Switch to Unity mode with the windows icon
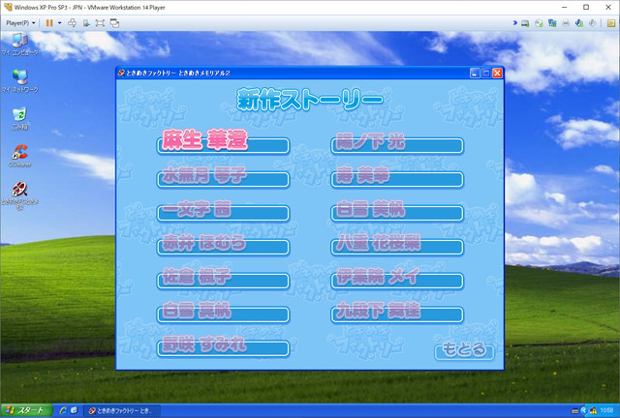The height and width of the screenshot is (418, 620). 114,23
